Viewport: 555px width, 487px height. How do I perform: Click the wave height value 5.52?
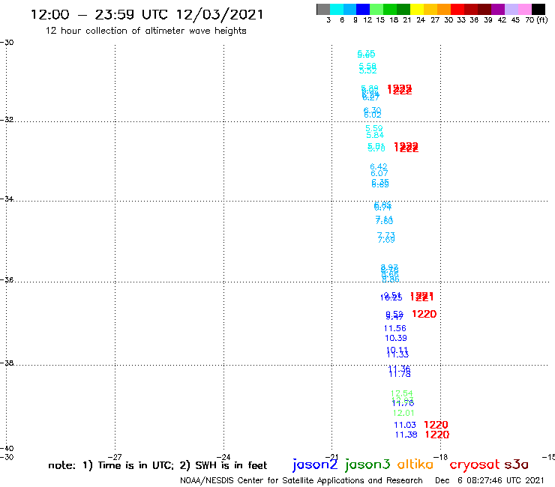(x=368, y=70)
